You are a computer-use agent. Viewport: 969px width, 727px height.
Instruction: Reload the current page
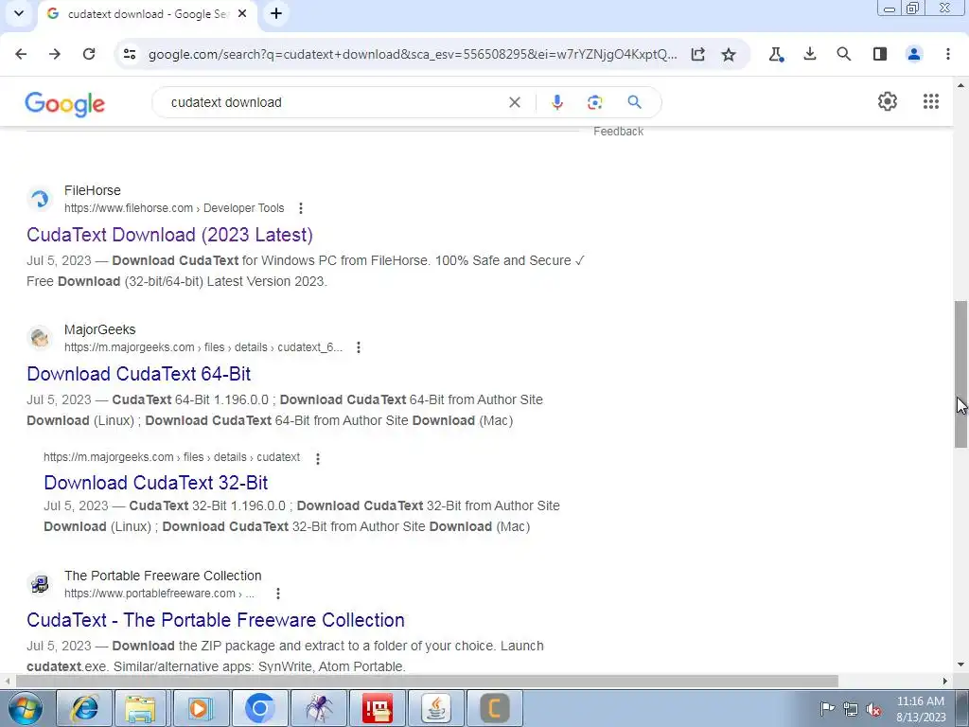click(x=89, y=54)
